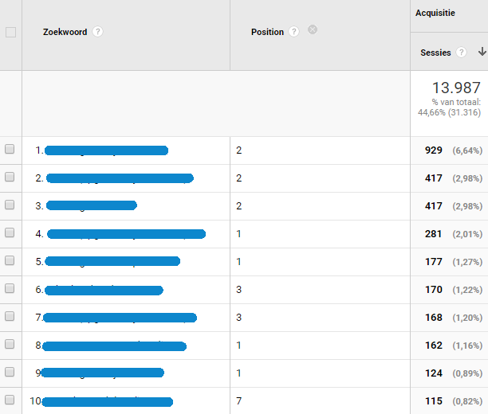Open the keyword link in row 4
488x414 pixels.
[126, 234]
